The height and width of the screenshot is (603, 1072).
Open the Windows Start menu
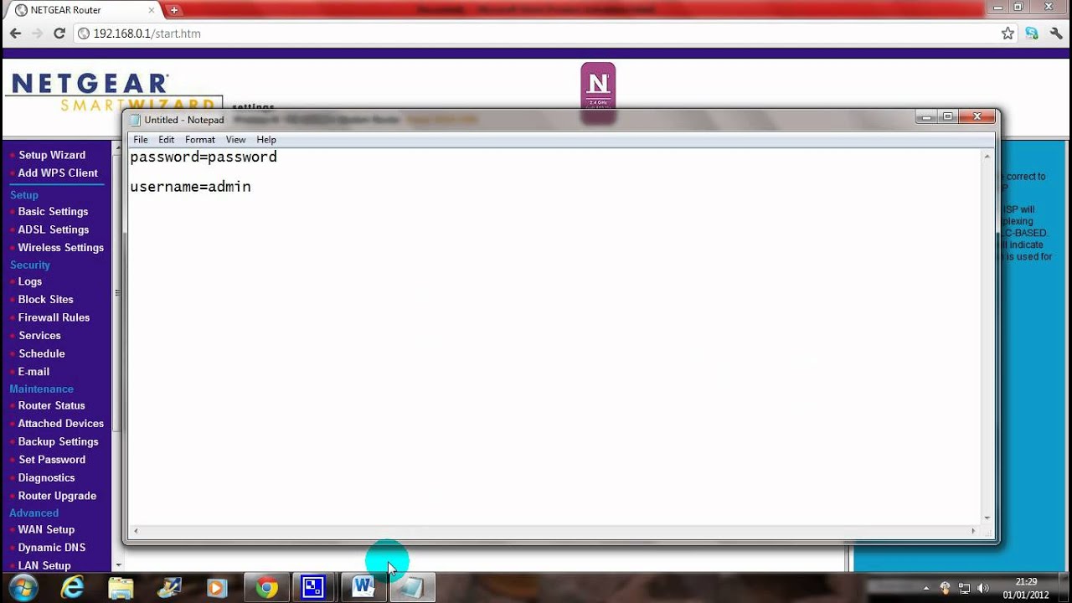23,588
